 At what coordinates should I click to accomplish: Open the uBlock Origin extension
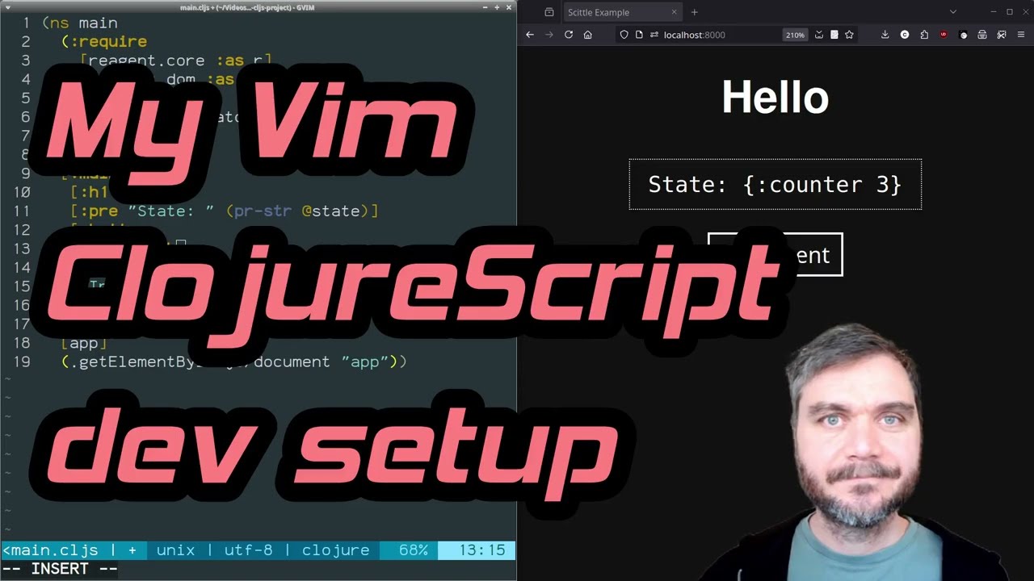click(x=944, y=35)
